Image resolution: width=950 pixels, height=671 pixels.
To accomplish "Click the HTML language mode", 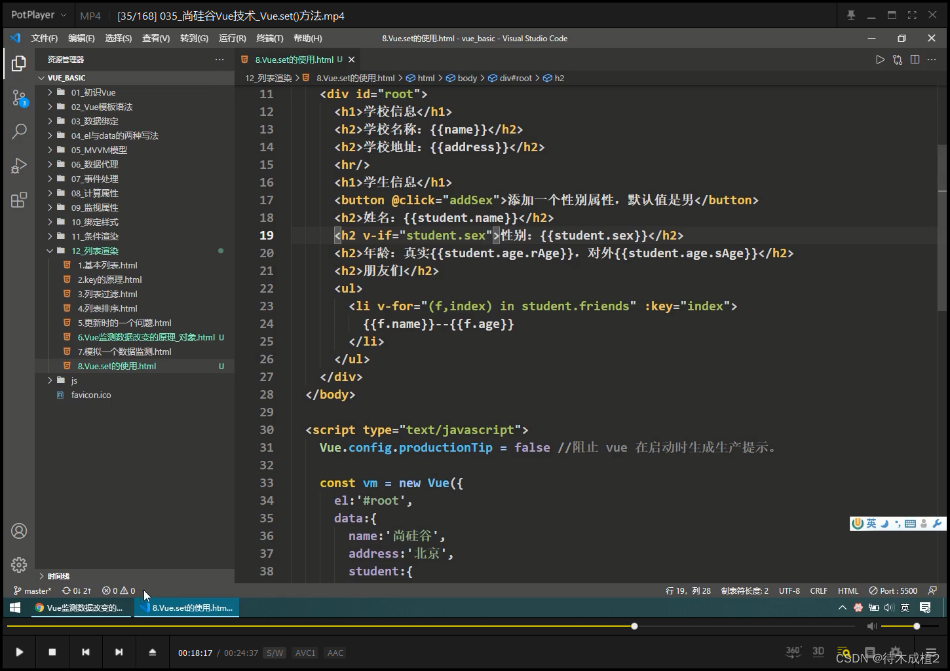I will coord(848,590).
